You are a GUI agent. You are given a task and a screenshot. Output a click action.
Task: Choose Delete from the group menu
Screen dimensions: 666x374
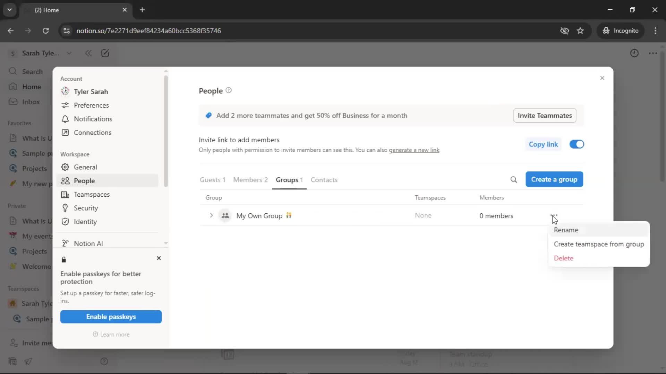tap(599, 258)
